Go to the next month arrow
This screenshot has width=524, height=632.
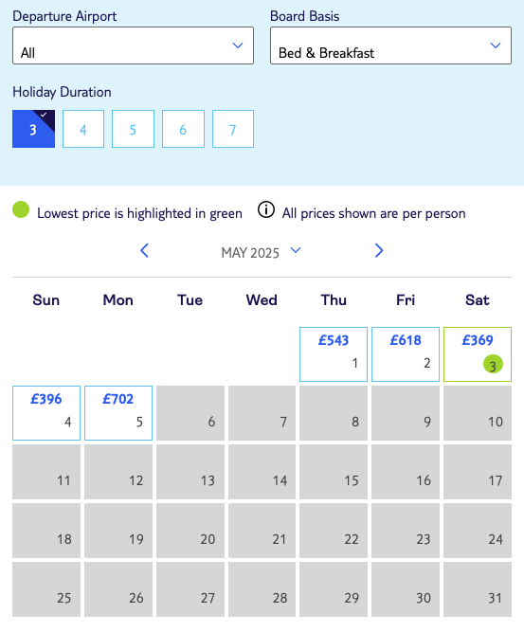[x=379, y=251]
